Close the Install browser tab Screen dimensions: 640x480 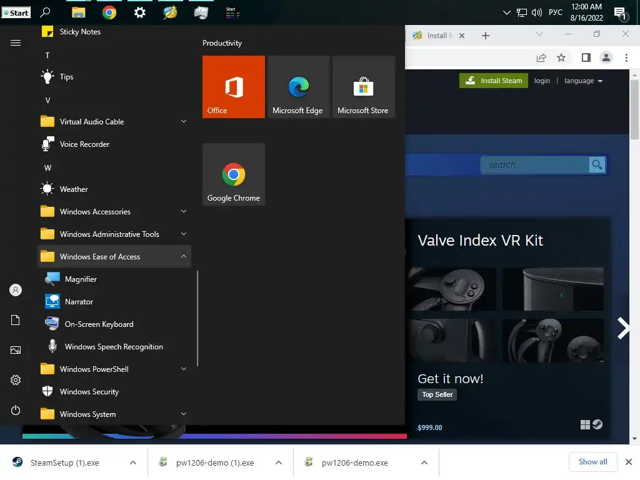[462, 36]
